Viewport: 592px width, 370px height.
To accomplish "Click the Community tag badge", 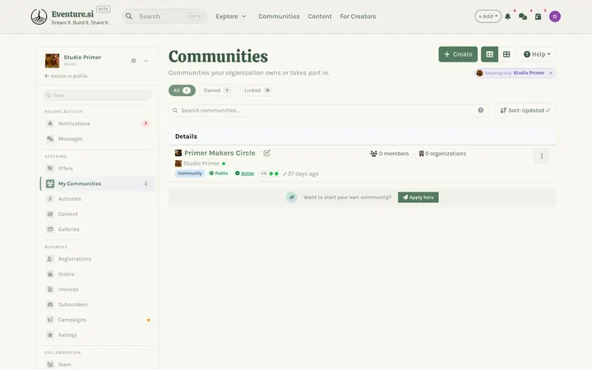I will click(190, 173).
